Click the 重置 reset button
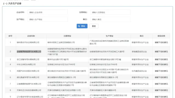The height and width of the screenshot is (98, 175). tap(94, 26)
